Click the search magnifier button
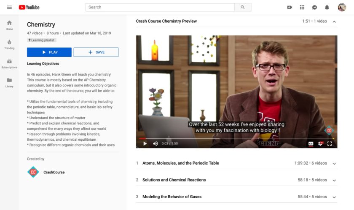This screenshot has width=354, height=210. tap(242, 7)
